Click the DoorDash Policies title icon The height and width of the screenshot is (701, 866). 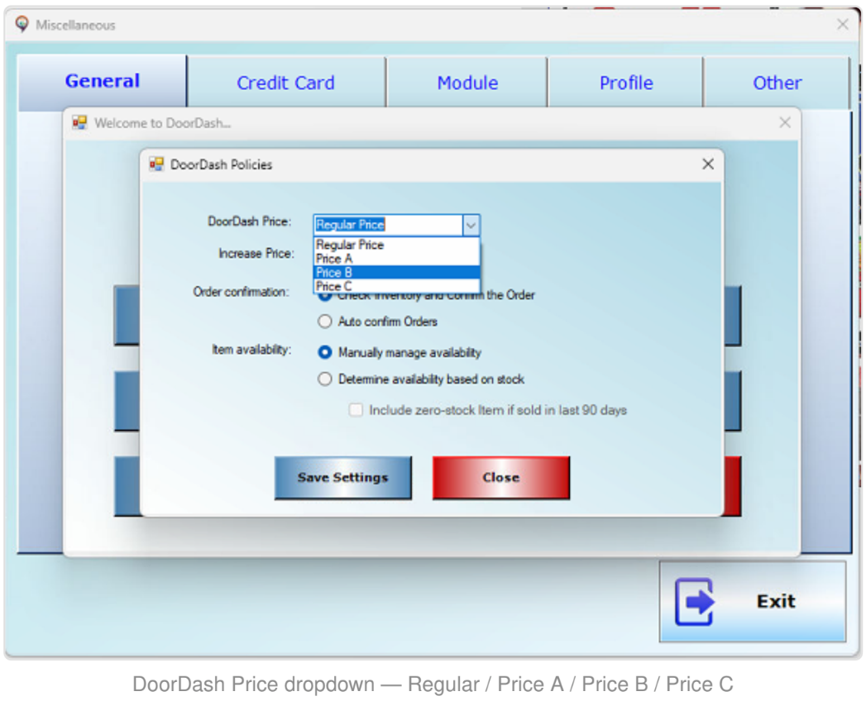click(x=157, y=164)
